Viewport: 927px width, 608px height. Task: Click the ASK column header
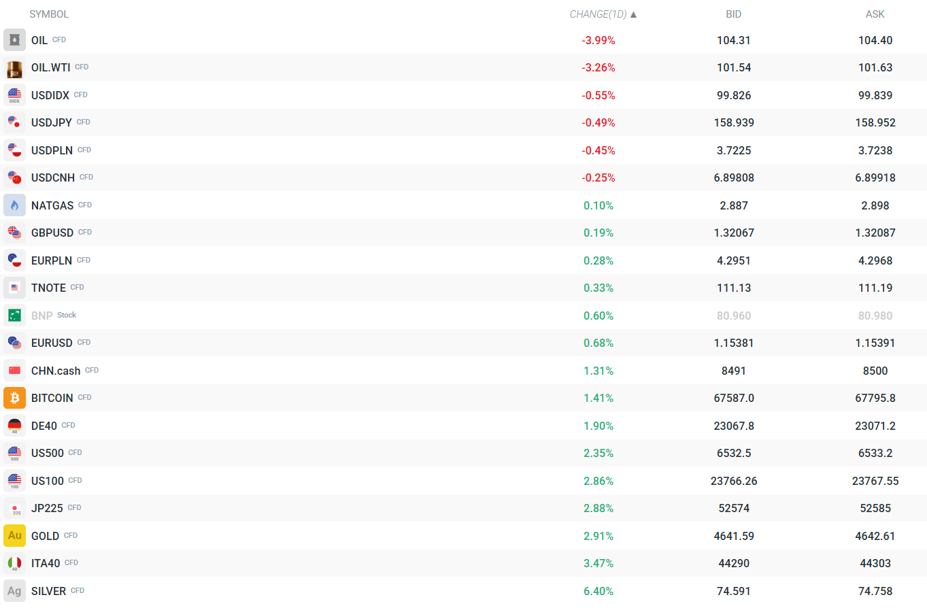pyautogui.click(x=875, y=14)
